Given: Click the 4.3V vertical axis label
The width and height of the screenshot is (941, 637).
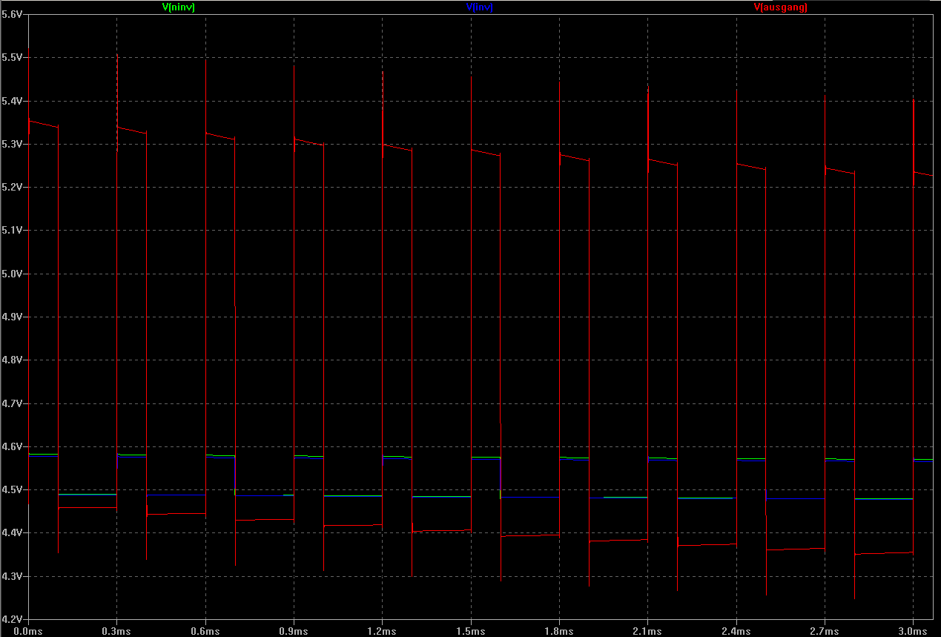Looking at the screenshot, I should [x=12, y=576].
